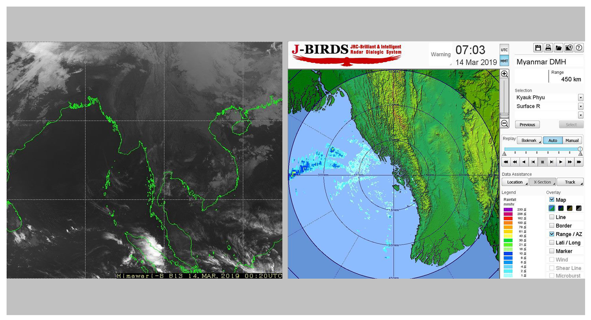This screenshot has height=320, width=591.
Task: Expand the Kyauk Phyu station dropdown
Action: [x=580, y=97]
